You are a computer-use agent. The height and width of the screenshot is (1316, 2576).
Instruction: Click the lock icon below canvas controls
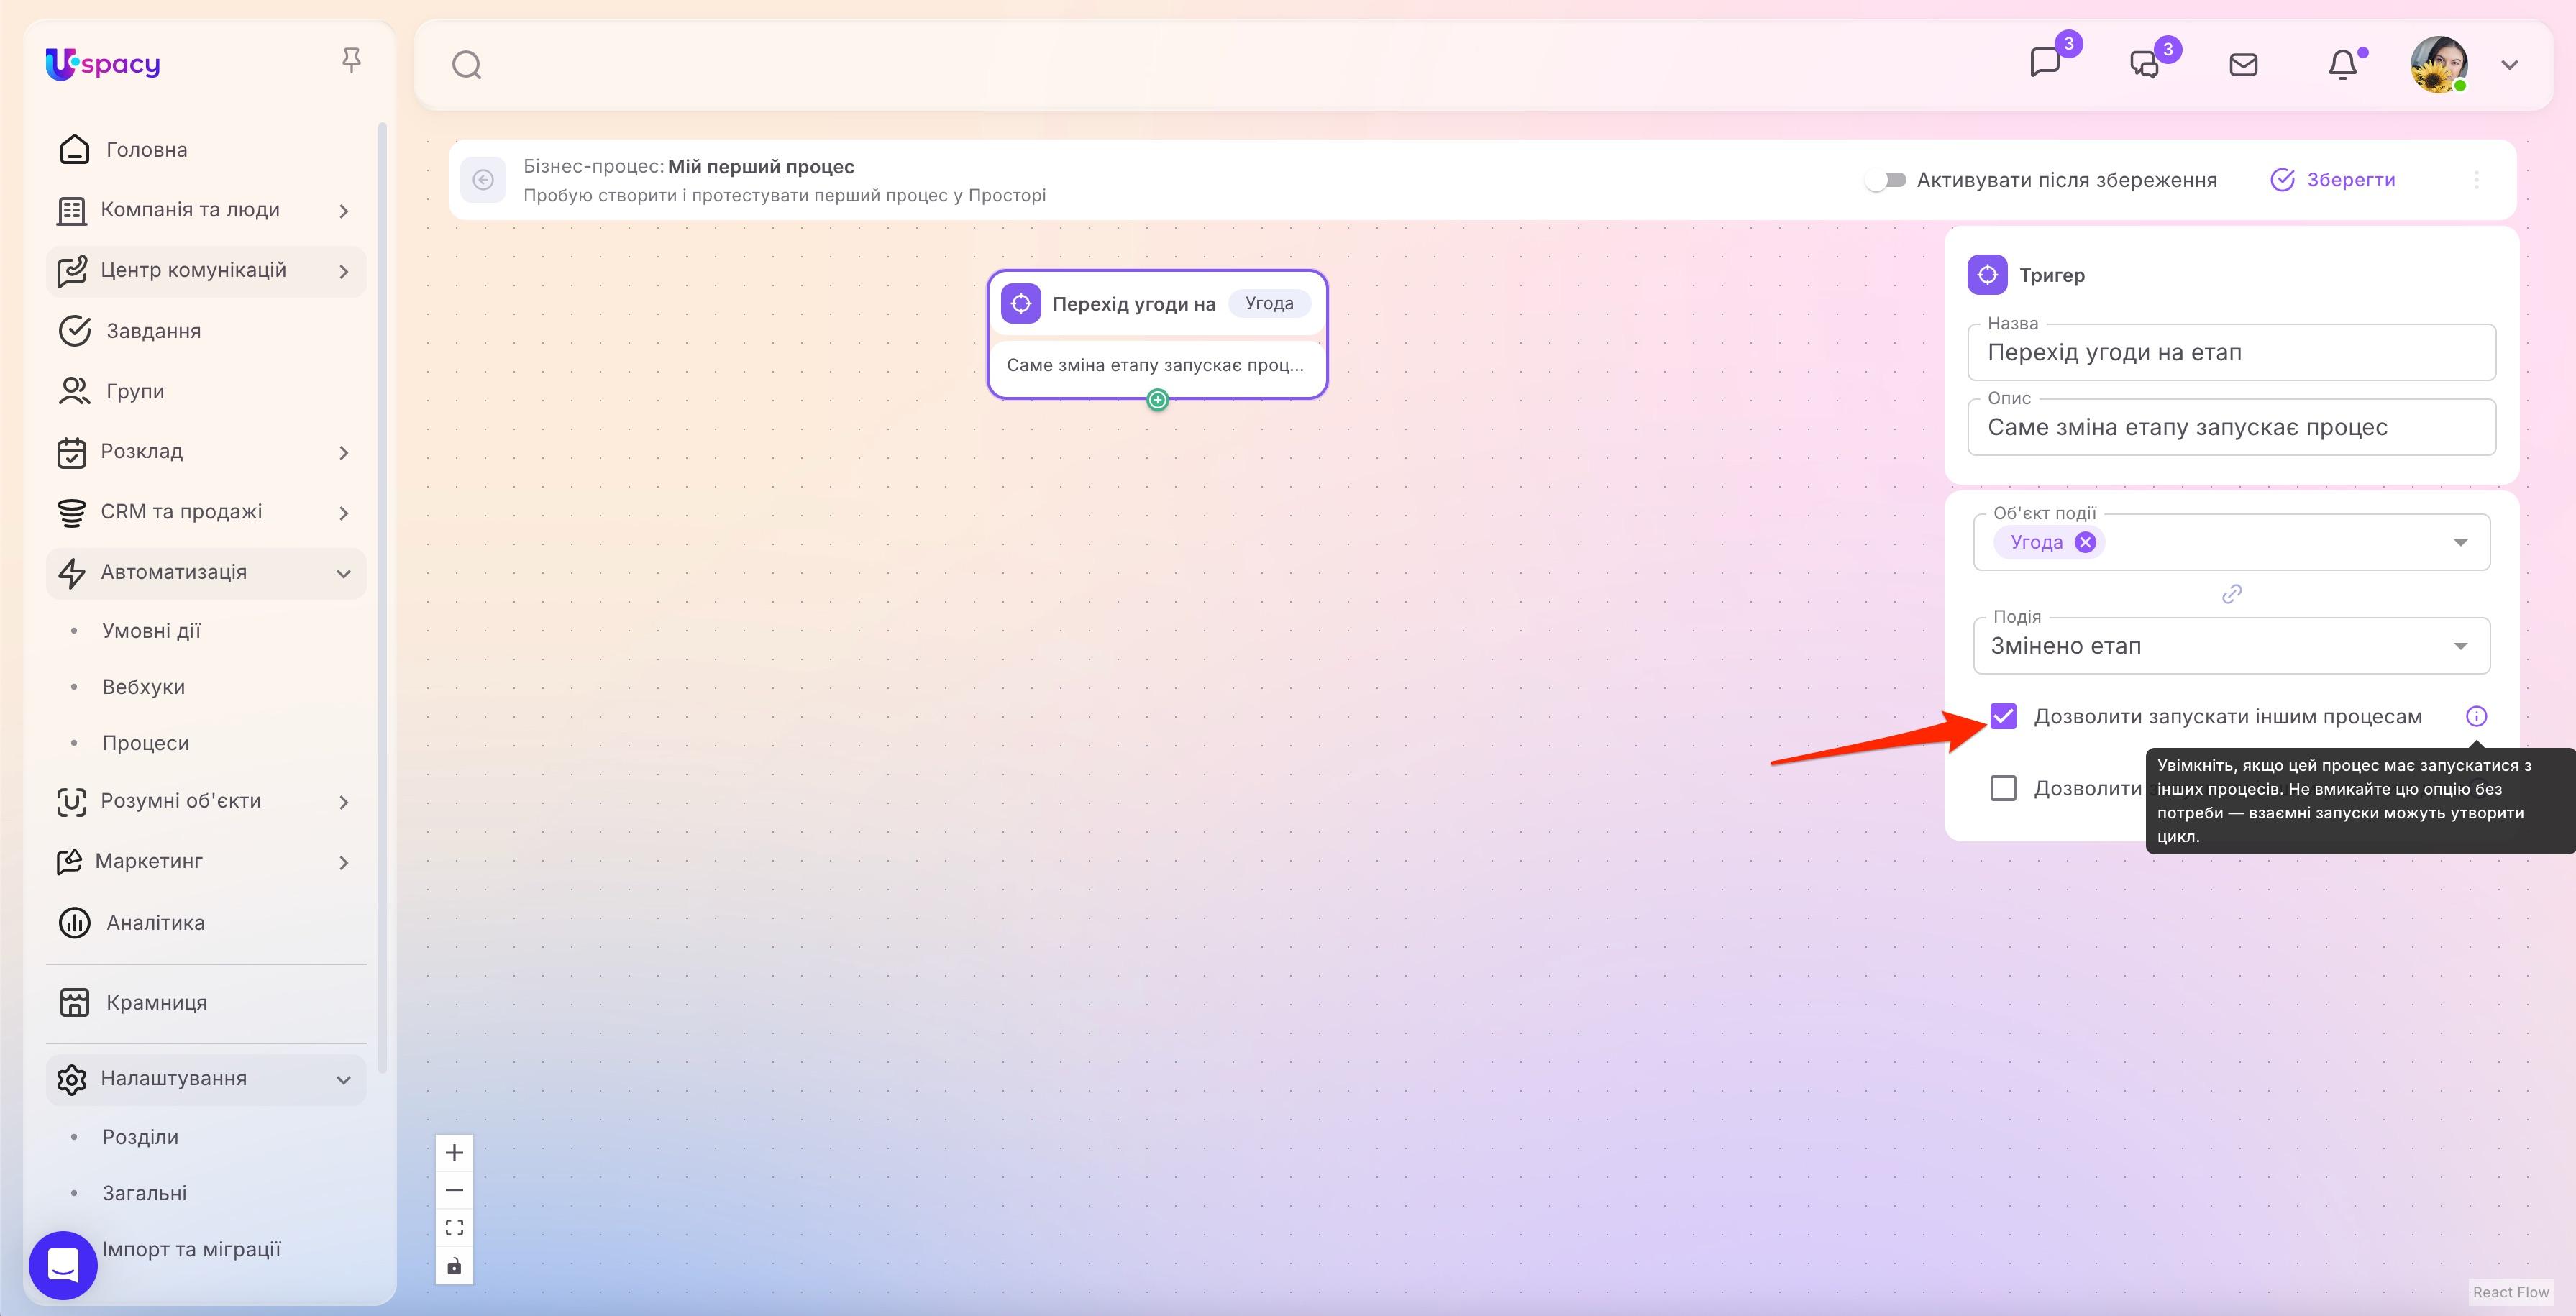(x=454, y=1264)
